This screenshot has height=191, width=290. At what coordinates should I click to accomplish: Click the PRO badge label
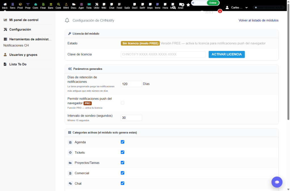pyautogui.click(x=88, y=103)
